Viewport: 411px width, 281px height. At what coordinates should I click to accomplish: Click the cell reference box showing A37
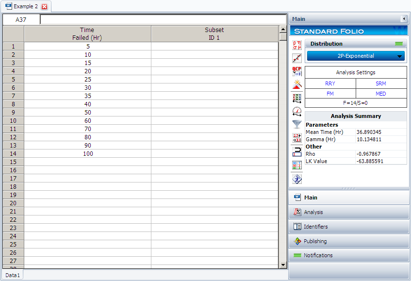point(21,20)
